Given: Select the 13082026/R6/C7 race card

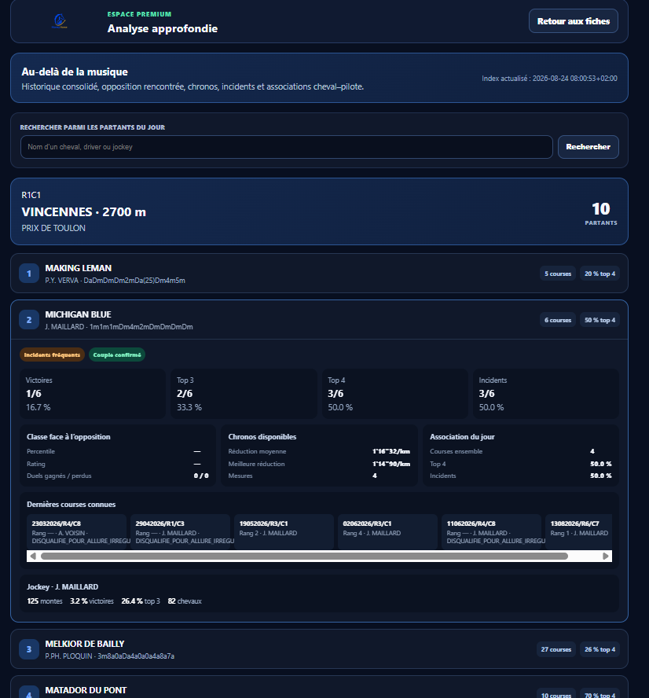Looking at the screenshot, I should click(x=579, y=532).
